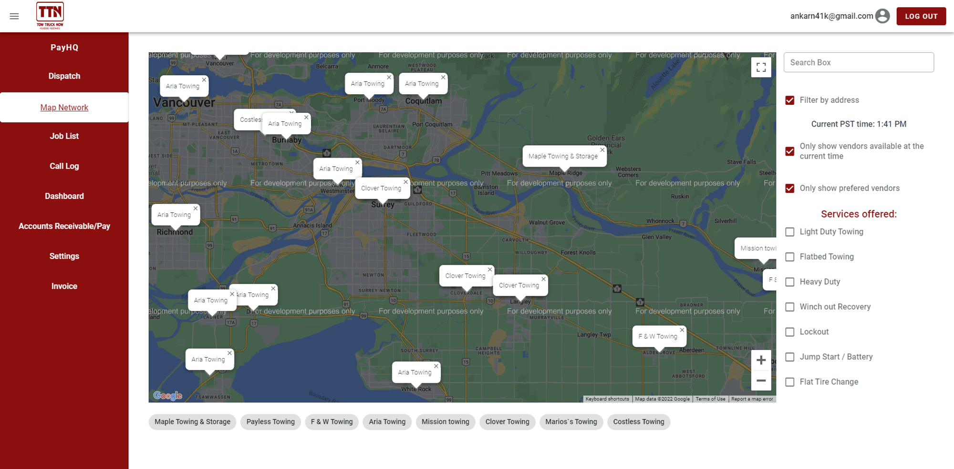This screenshot has height=469, width=954.
Task: Enable Flatbed Towing service filter
Action: click(790, 257)
